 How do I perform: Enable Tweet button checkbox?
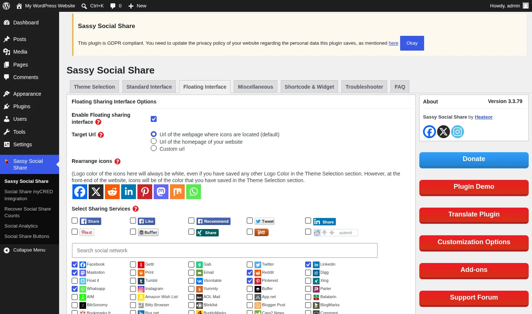pos(250,221)
